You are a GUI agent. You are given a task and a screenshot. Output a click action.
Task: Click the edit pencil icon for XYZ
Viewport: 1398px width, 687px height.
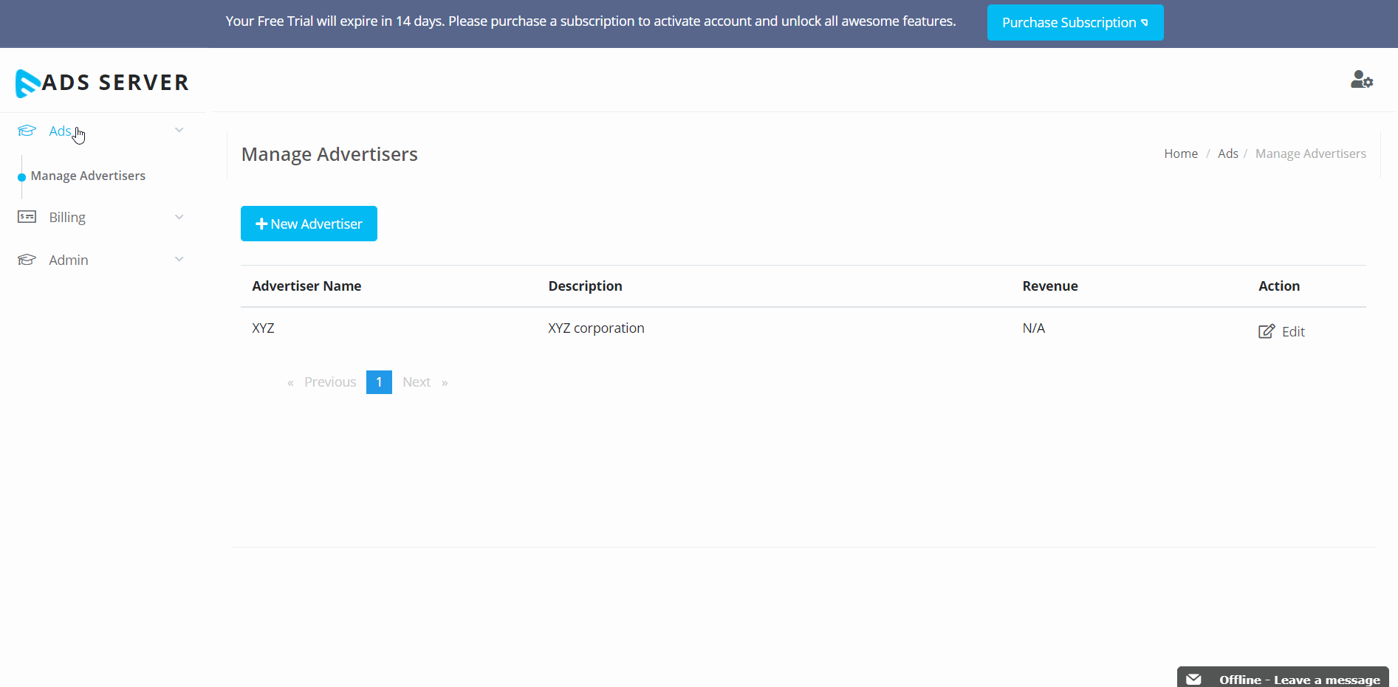point(1267,331)
